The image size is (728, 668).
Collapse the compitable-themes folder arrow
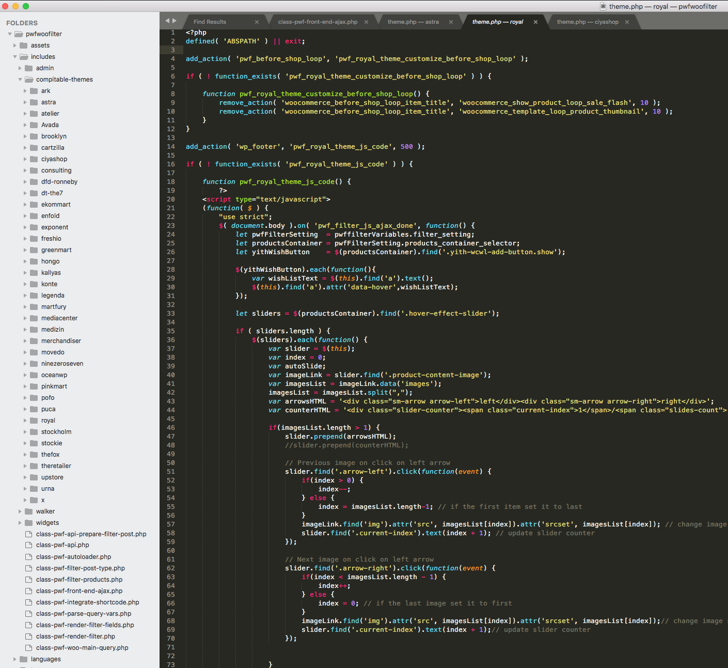[x=20, y=80]
